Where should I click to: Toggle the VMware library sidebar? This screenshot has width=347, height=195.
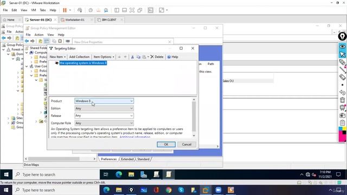point(117,10)
